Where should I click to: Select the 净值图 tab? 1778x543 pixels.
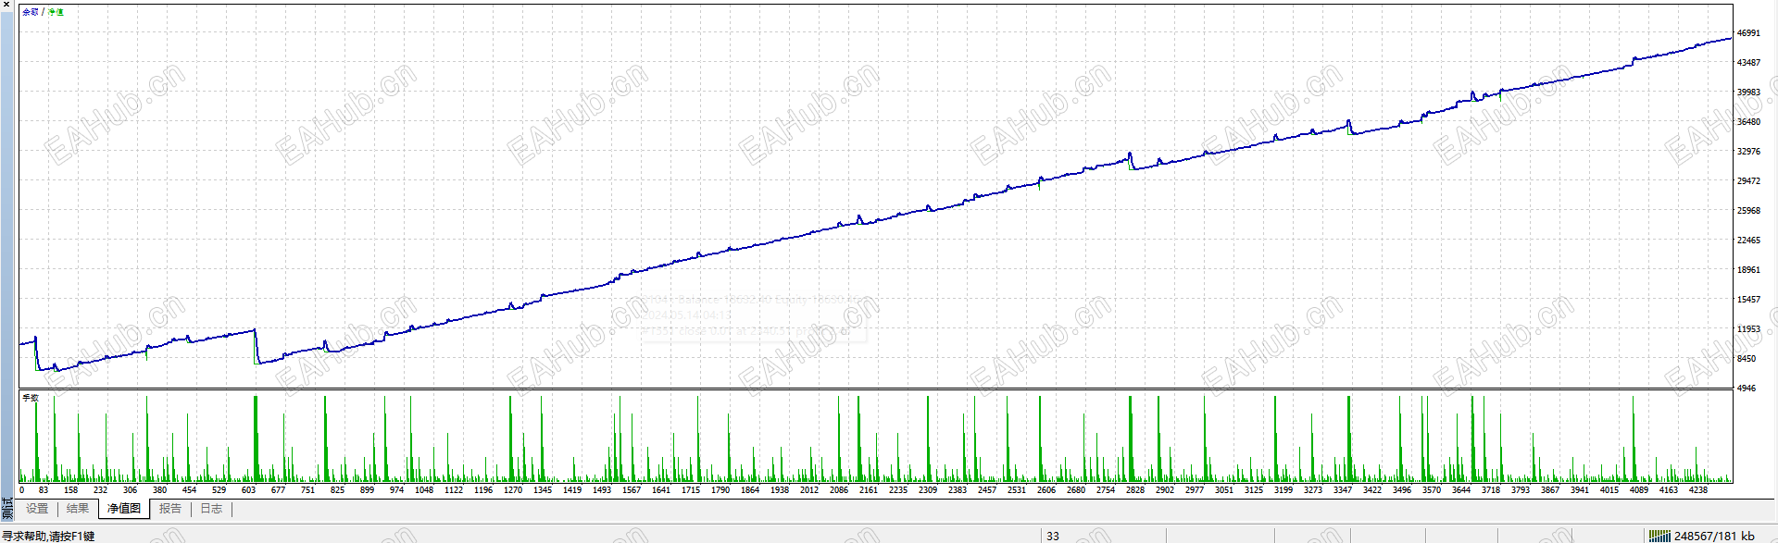[124, 509]
